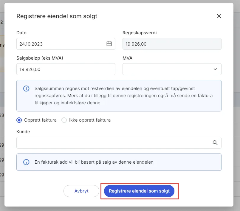The width and height of the screenshot is (240, 211).
Task: Choose Ikke opprett faktura option
Action: click(64, 120)
